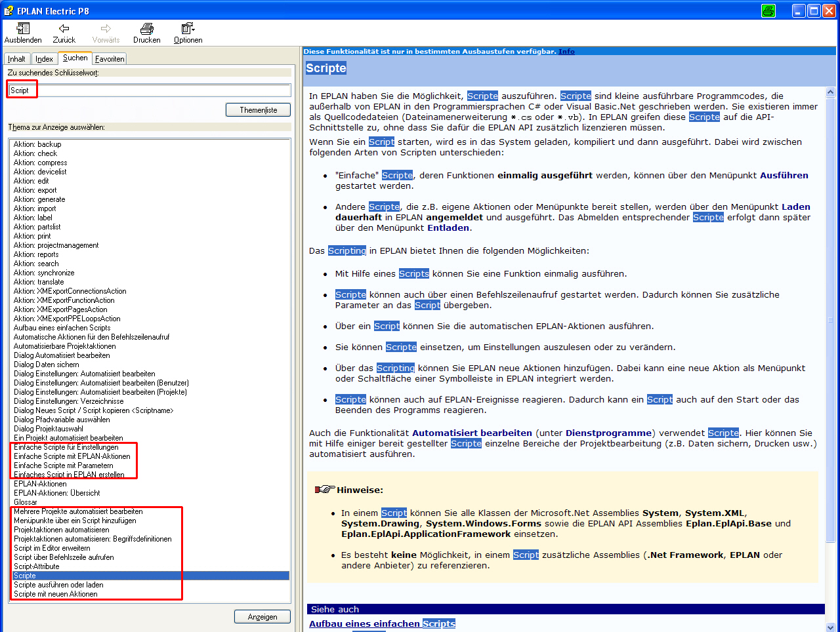Select topic 'Einfache Scripte mit Parametern'
Viewport: 840px width, 632px height.
coord(64,465)
